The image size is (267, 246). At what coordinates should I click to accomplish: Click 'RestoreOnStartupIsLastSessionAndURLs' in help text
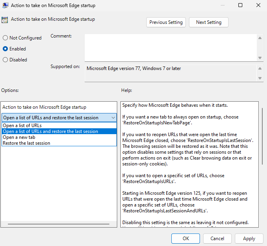click(x=164, y=211)
